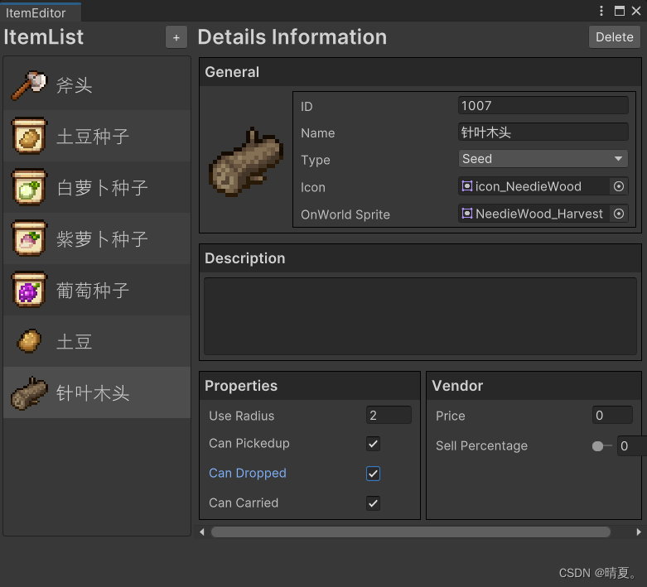Select the 针叶木头 entry in ItemList
The width and height of the screenshot is (647, 587).
93,393
